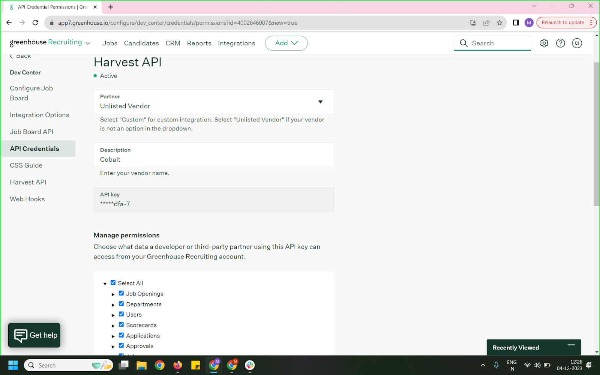Open the Reports menu item
Image resolution: width=600 pixels, height=375 pixels.
coord(199,43)
